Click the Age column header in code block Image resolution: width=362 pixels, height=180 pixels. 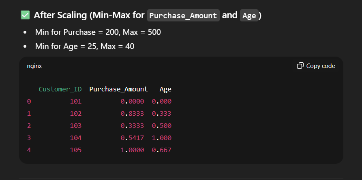(165, 89)
